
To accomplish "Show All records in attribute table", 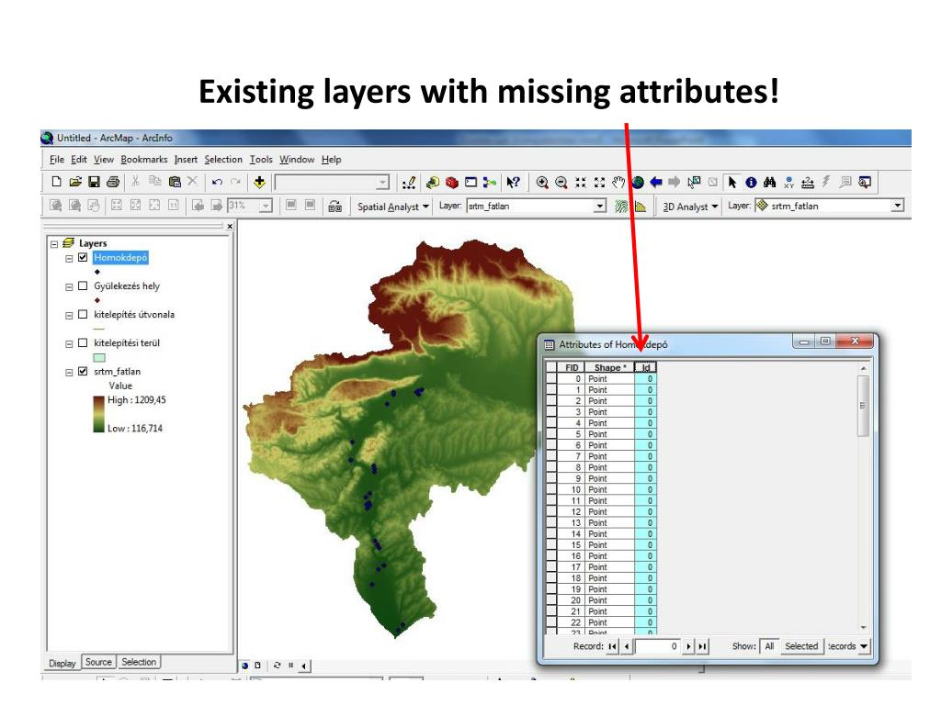I will [769, 646].
